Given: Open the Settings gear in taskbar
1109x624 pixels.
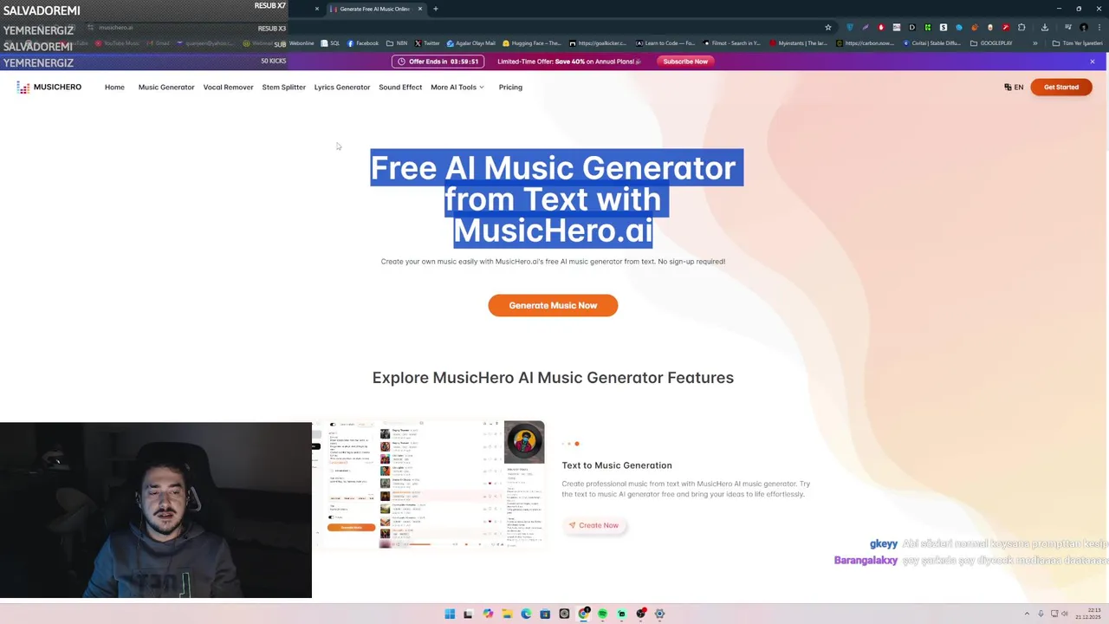Looking at the screenshot, I should tap(659, 614).
